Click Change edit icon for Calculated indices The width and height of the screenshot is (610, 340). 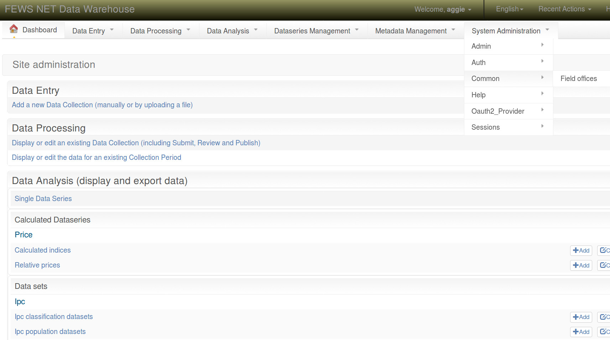coord(604,250)
